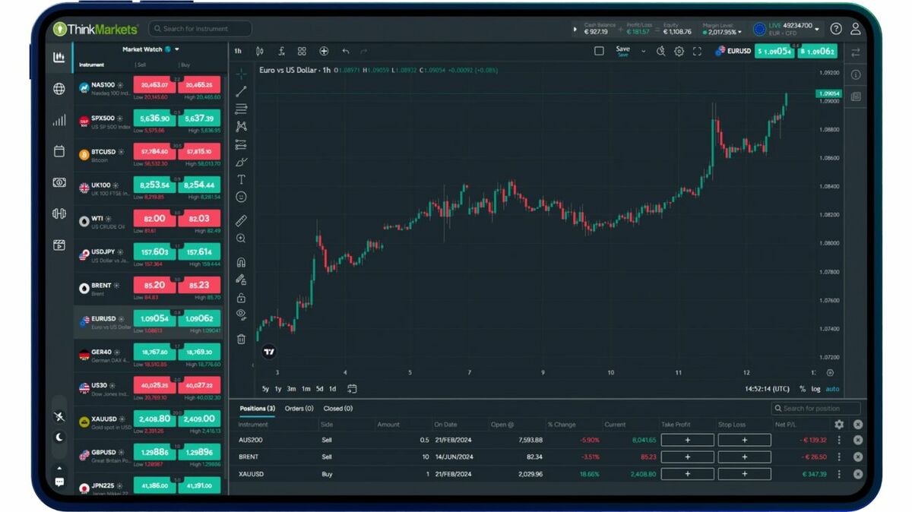
Task: Open the user account profile icon
Action: (x=856, y=29)
